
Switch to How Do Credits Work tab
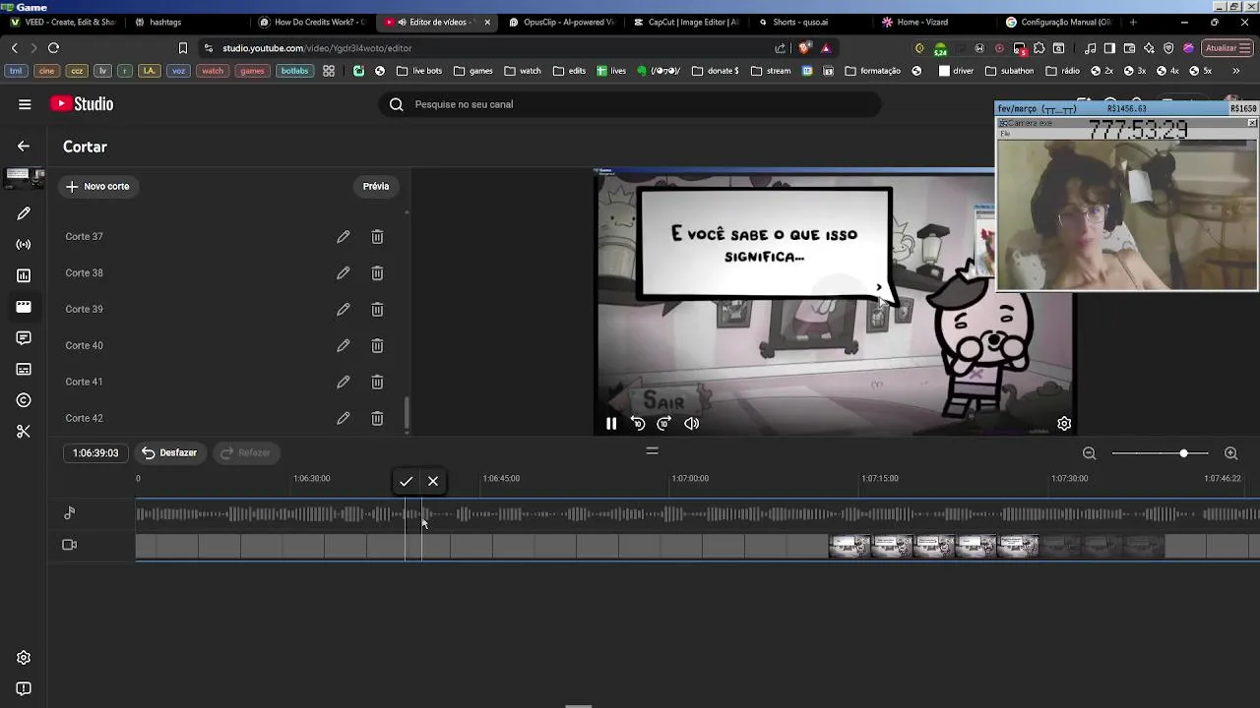tap(313, 22)
